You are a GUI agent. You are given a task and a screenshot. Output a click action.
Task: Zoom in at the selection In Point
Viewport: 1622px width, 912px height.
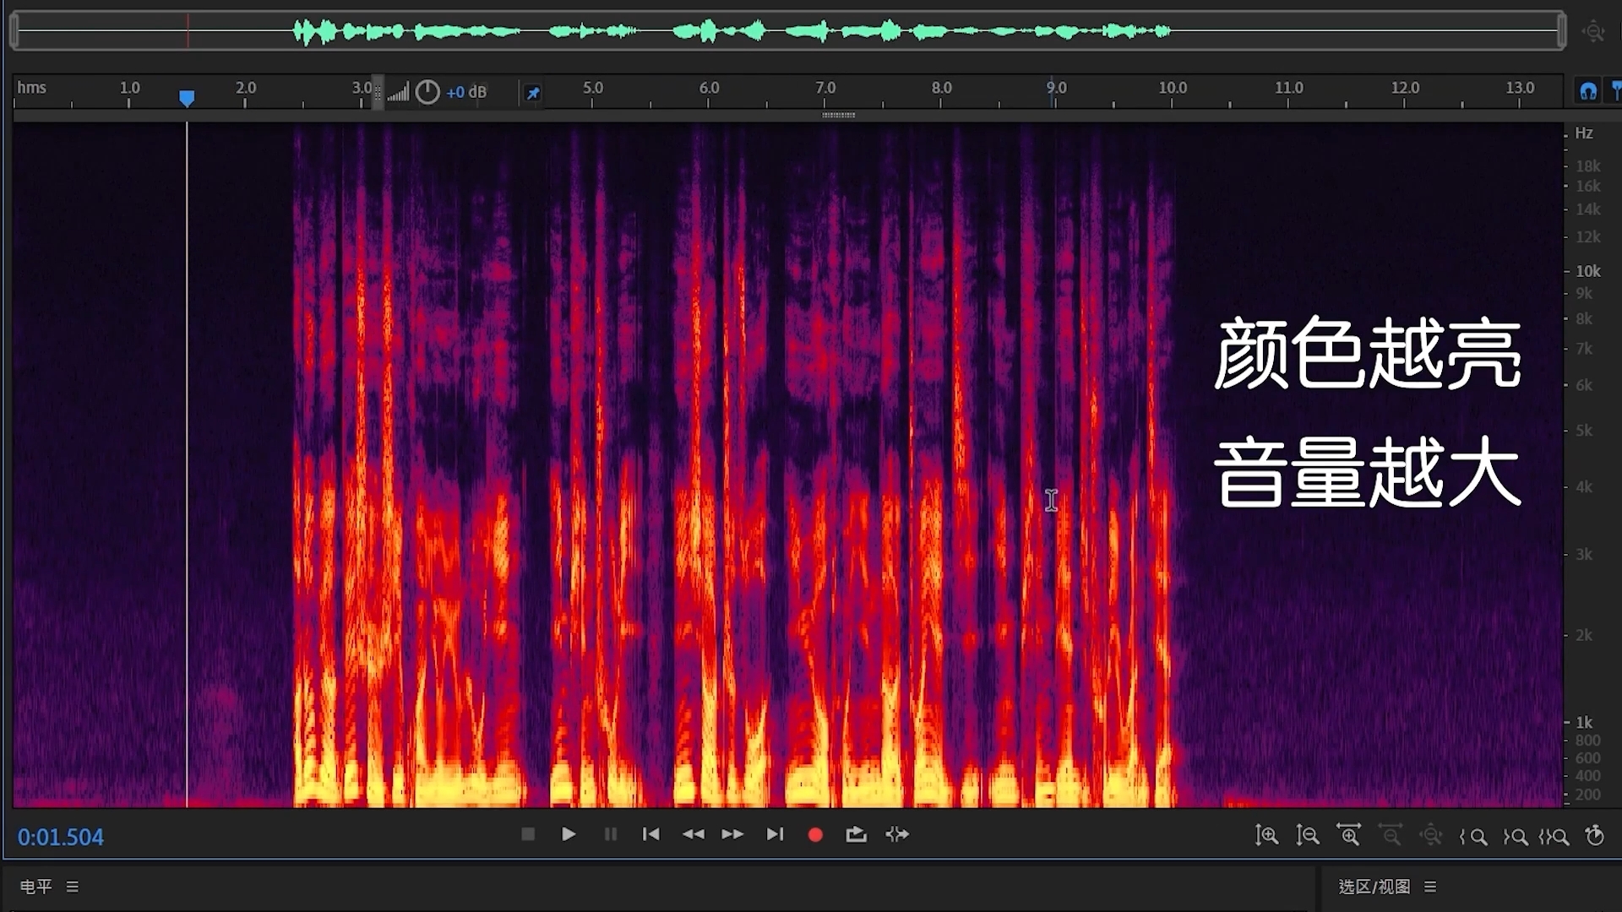click(1475, 836)
